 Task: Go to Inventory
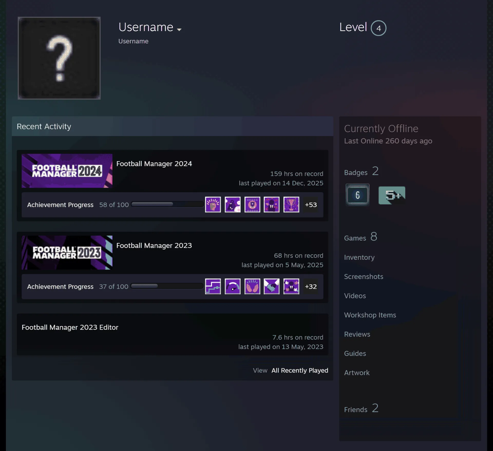click(x=359, y=257)
